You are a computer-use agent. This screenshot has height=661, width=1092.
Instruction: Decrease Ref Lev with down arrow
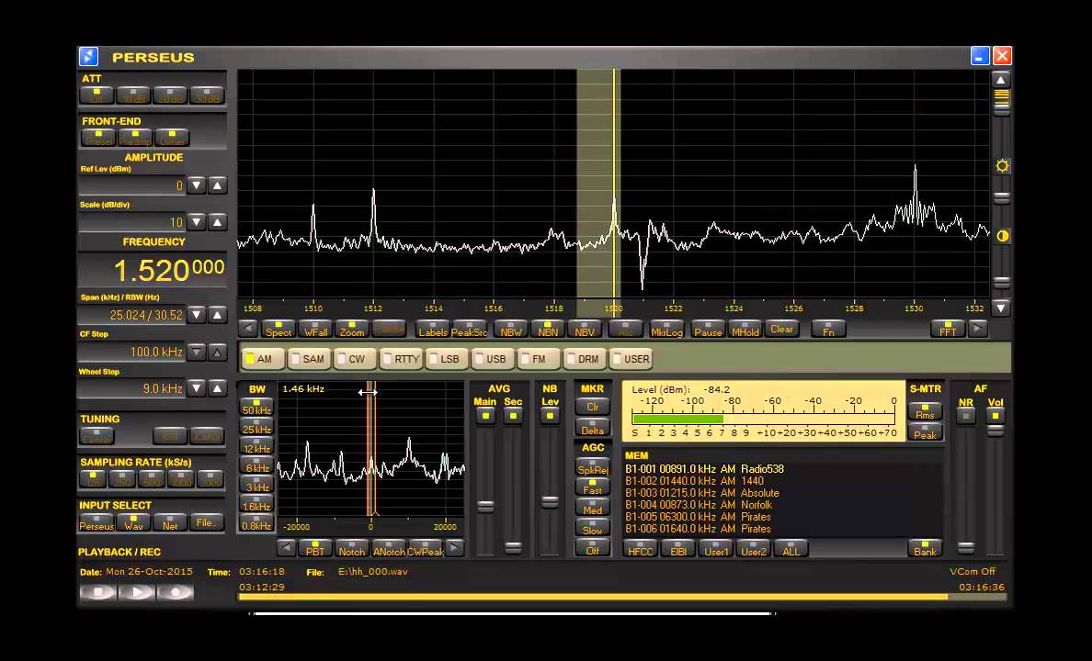197,185
